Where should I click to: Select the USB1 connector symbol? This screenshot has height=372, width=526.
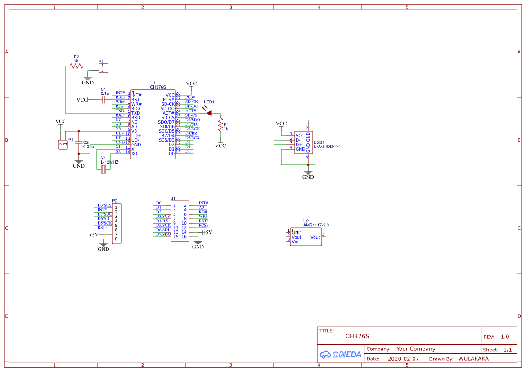click(304, 142)
